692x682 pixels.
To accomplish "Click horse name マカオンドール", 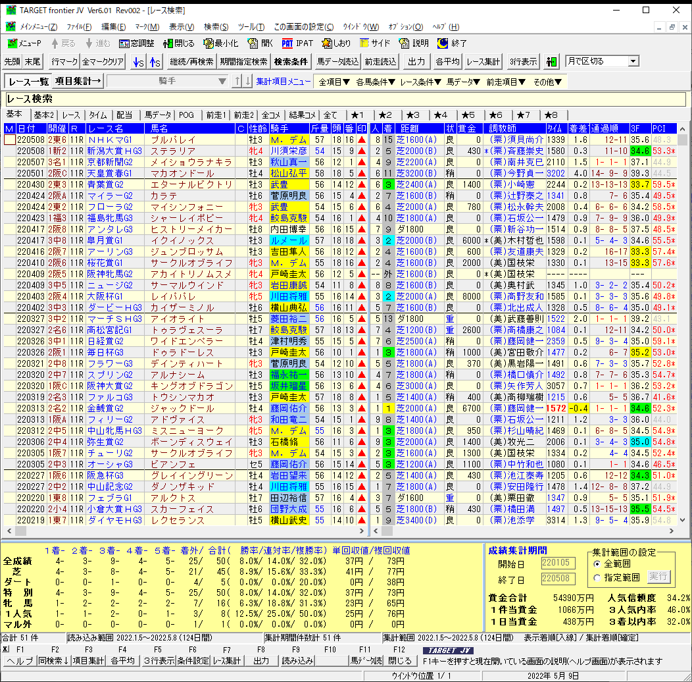I will pos(182,173).
